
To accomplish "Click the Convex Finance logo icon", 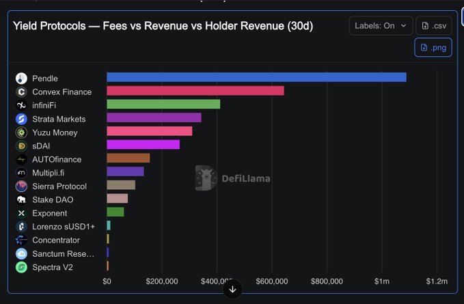I will [x=21, y=92].
